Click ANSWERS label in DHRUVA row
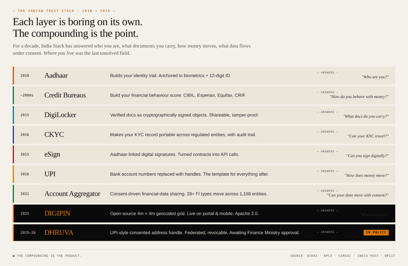The width and height of the screenshot is (408, 266). pos(328,232)
